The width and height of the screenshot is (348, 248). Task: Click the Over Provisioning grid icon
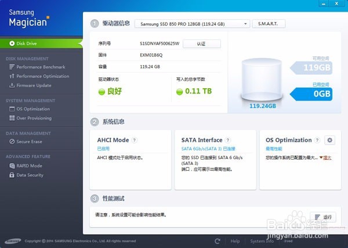(12, 118)
